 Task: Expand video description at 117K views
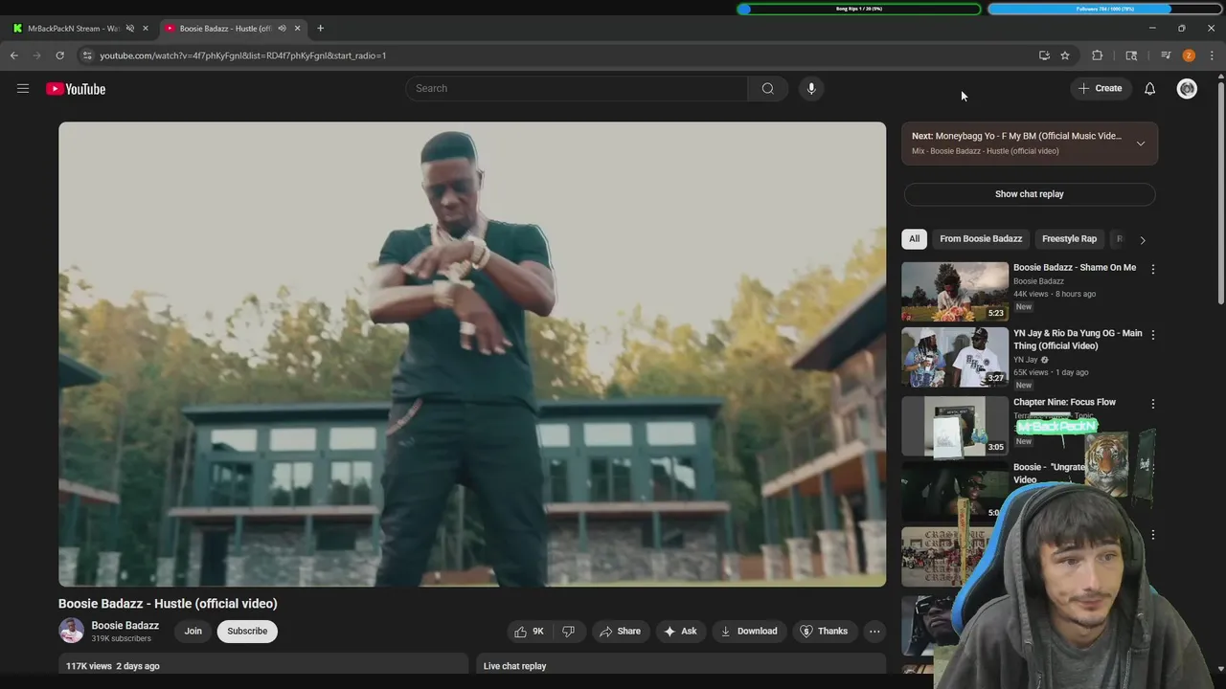point(263,665)
